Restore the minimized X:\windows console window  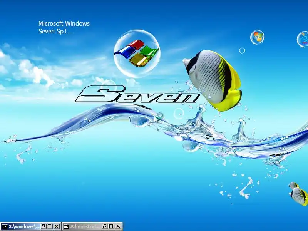[43, 226]
